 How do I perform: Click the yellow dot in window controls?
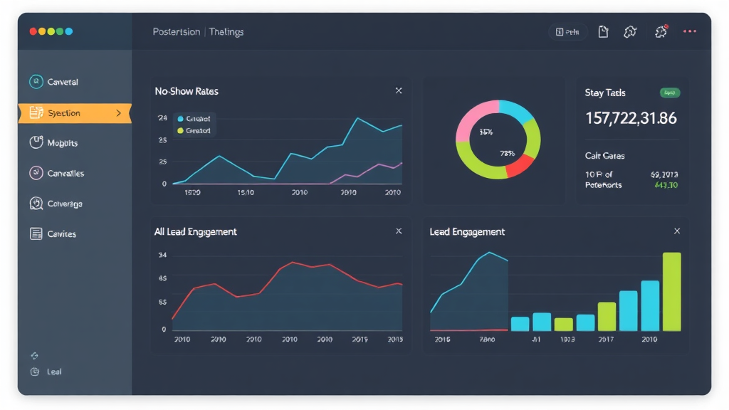point(42,31)
